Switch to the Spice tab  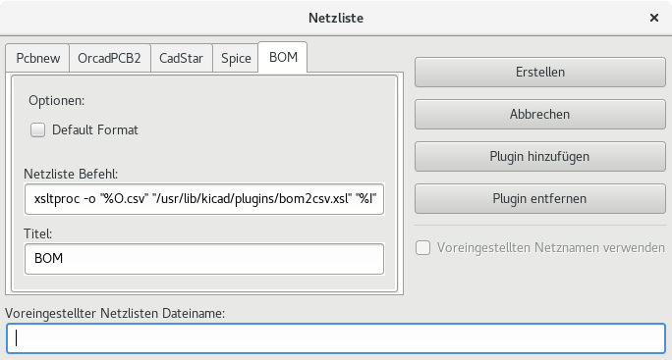coord(236,58)
